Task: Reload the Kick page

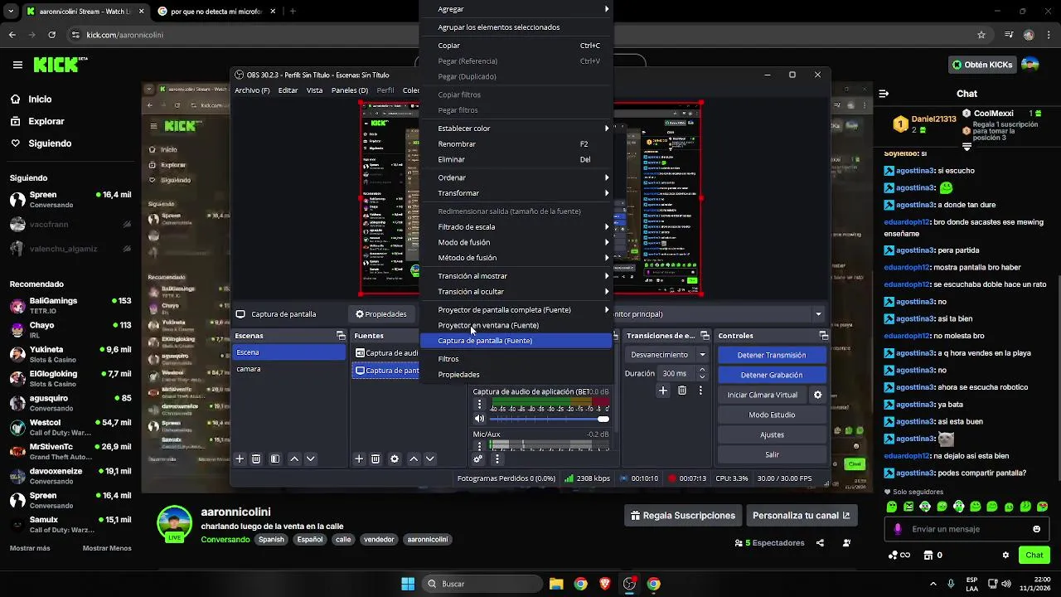Action: coord(52,35)
